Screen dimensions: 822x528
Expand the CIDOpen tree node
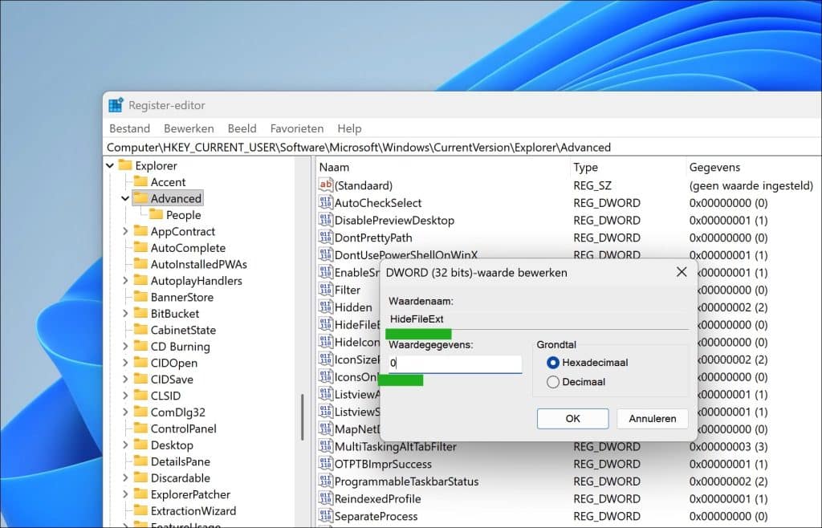[x=125, y=363]
